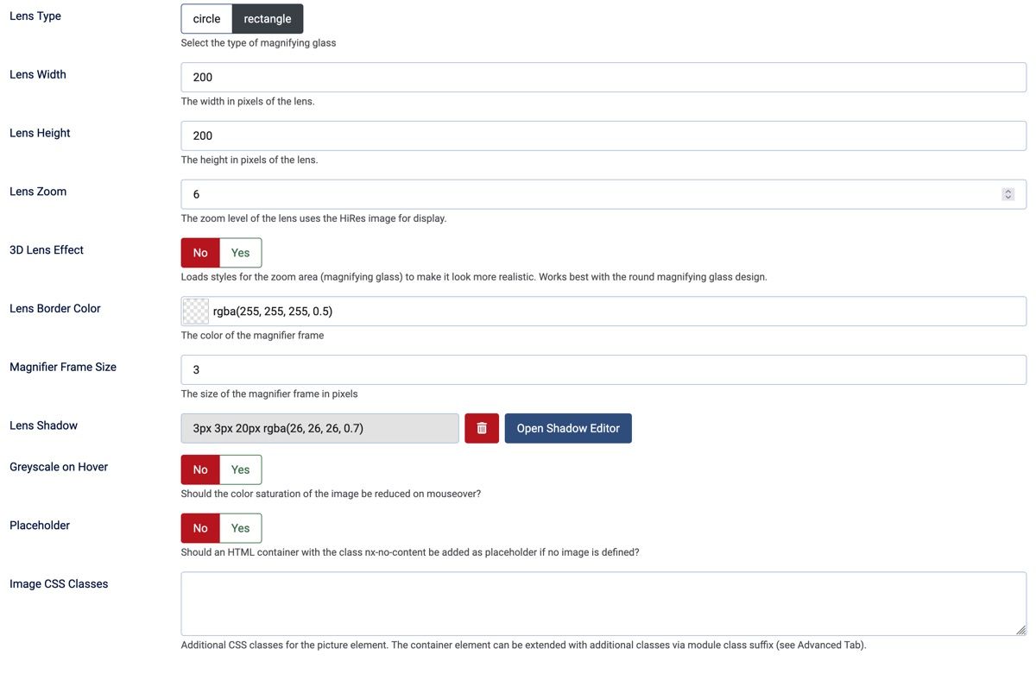Open Shadow Editor button
The image size is (1036, 674).
568,428
